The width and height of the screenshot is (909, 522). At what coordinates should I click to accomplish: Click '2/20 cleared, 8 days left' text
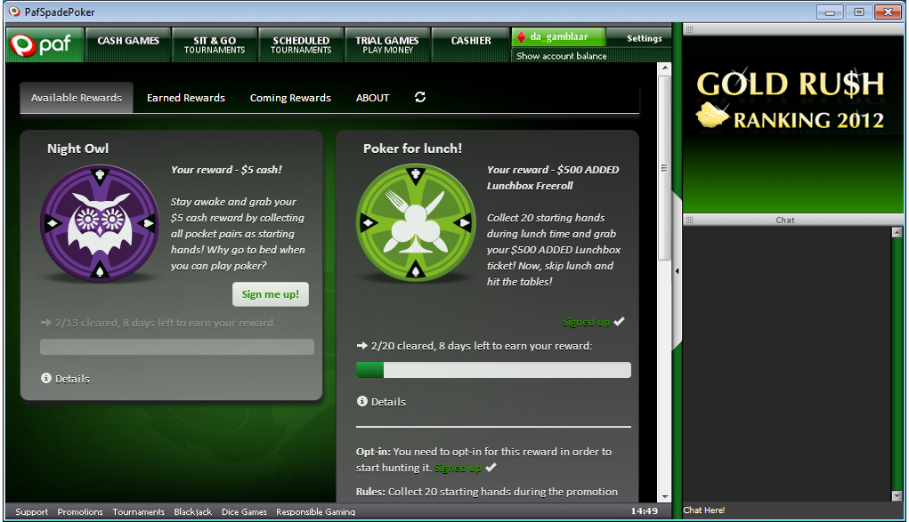click(x=481, y=346)
